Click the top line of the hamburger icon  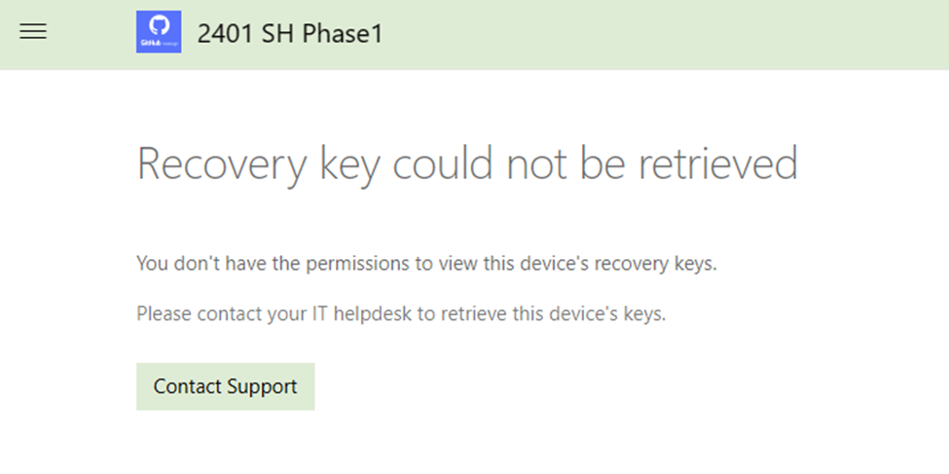pos(33,25)
